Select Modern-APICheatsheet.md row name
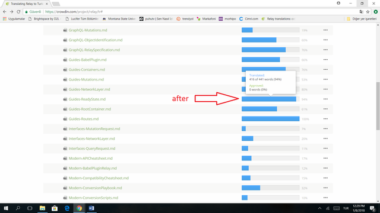Viewport: 380px width, 213px height. [x=90, y=159]
